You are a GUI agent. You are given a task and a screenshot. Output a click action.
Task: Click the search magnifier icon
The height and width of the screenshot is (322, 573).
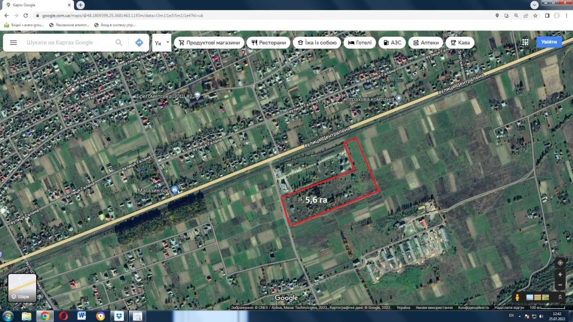point(119,43)
